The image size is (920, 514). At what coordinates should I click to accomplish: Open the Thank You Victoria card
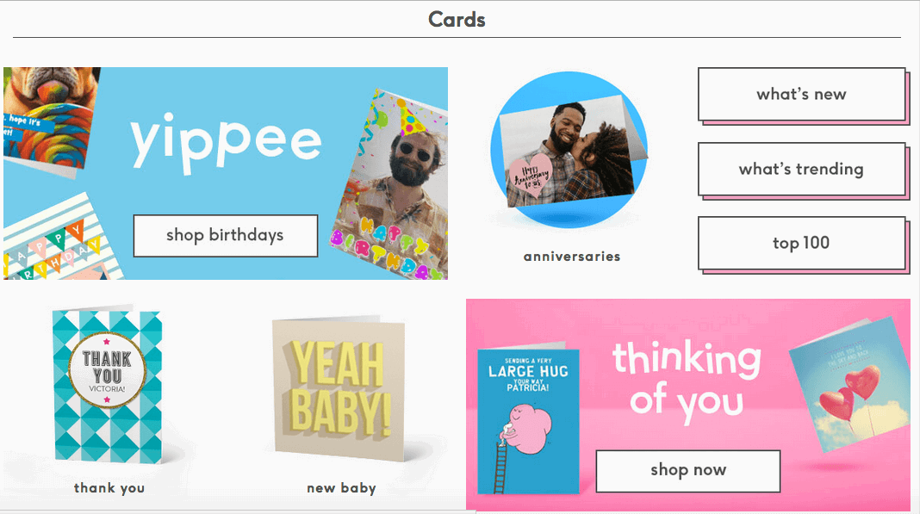coord(108,384)
